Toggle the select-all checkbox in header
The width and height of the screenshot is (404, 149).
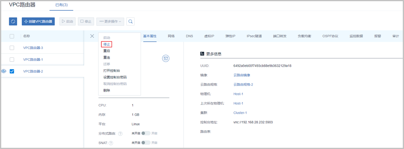(x=12, y=37)
